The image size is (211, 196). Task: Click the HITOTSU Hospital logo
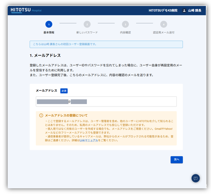(x=26, y=10)
